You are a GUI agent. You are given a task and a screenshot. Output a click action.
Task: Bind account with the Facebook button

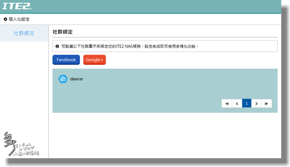click(66, 60)
